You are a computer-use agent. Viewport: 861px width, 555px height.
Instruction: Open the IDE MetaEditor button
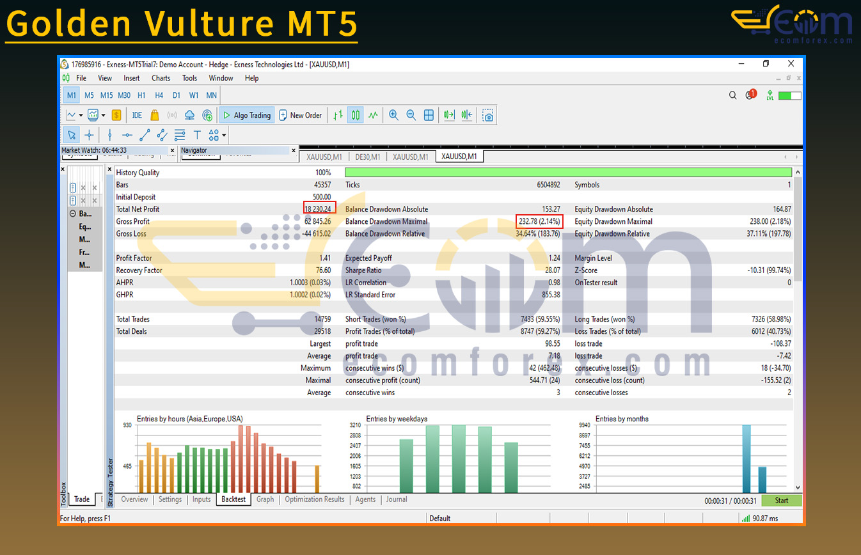(x=137, y=115)
